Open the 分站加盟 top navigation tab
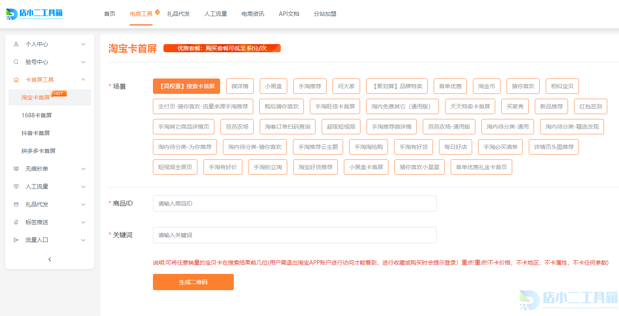 pos(325,14)
